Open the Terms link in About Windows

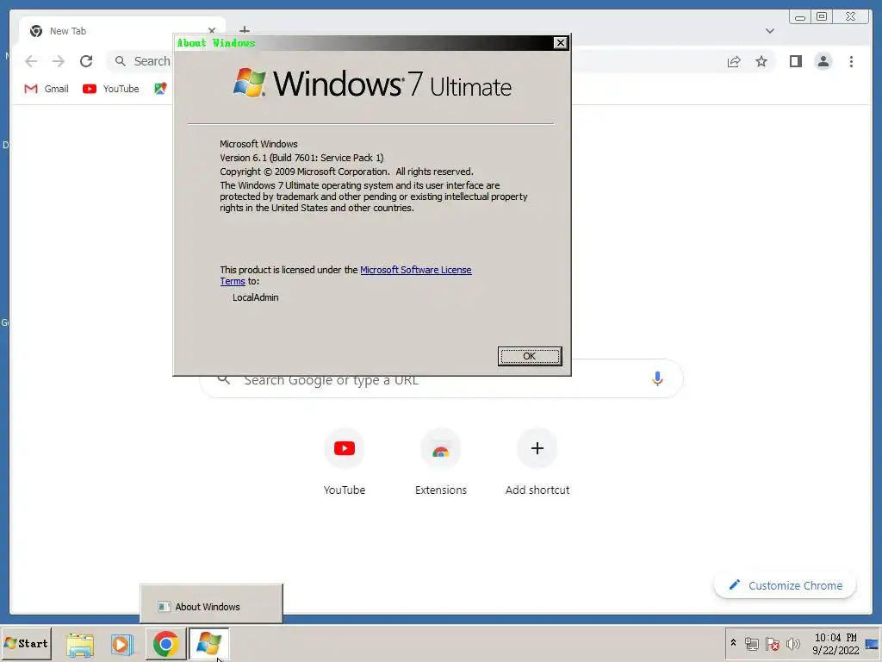click(233, 281)
